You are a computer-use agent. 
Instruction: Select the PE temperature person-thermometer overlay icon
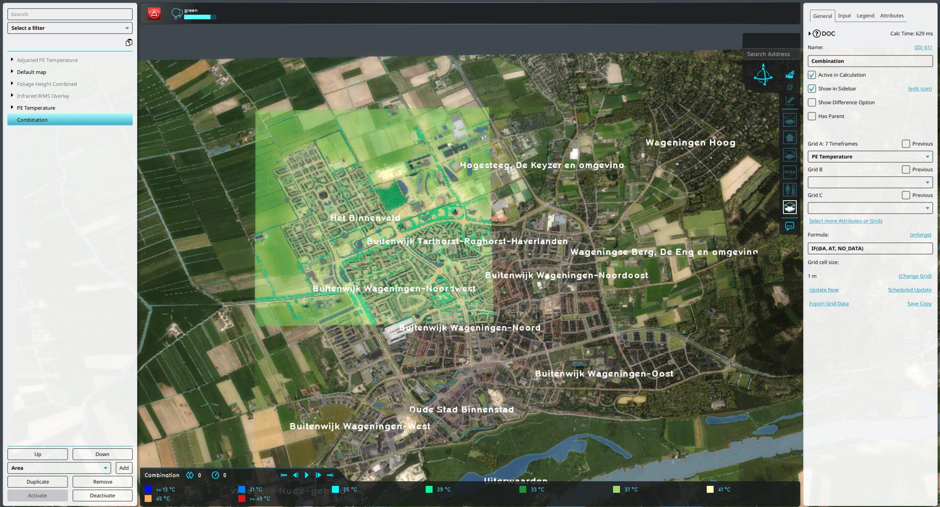coord(789,190)
